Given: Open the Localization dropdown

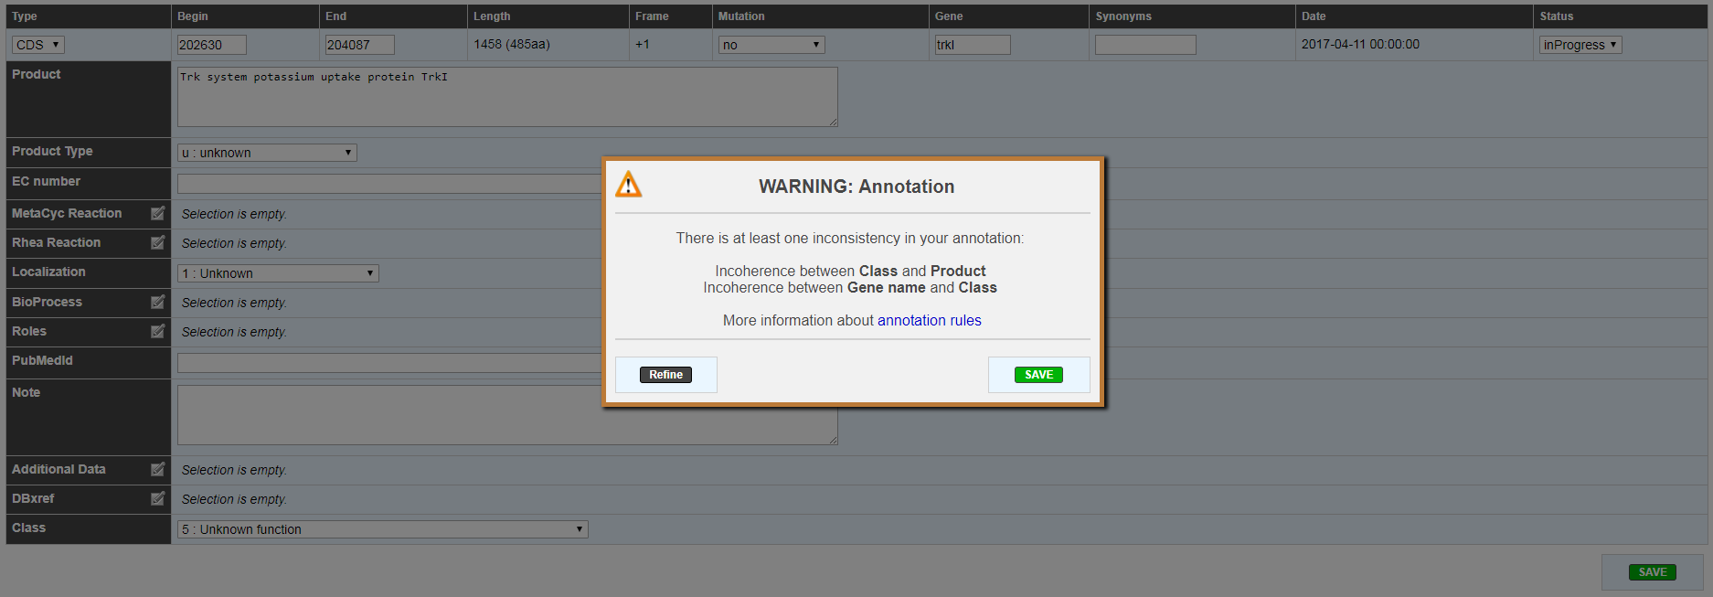Looking at the screenshot, I should click(278, 273).
